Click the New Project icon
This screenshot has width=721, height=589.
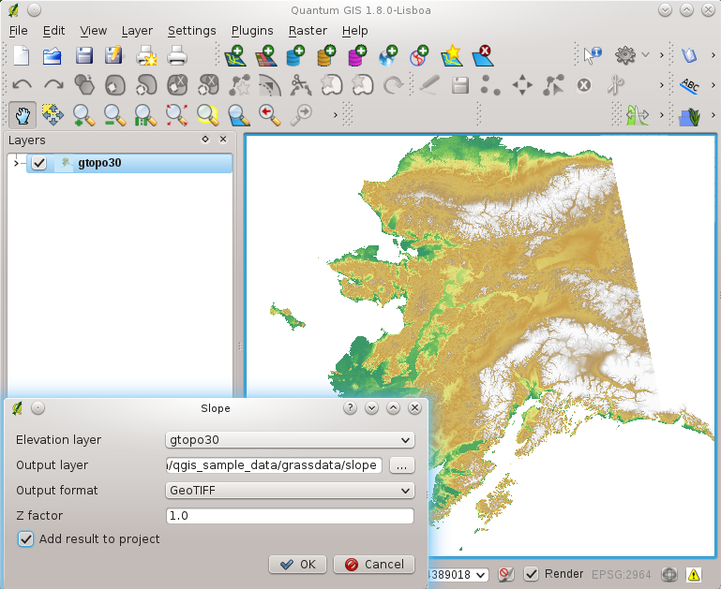point(21,55)
